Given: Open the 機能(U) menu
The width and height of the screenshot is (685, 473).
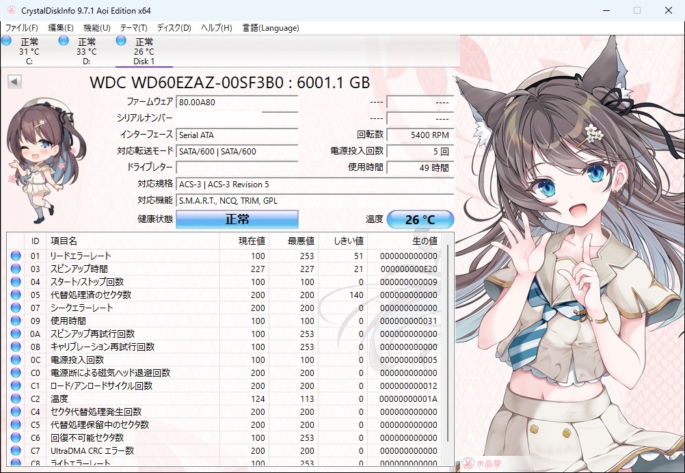Looking at the screenshot, I should click(x=96, y=28).
